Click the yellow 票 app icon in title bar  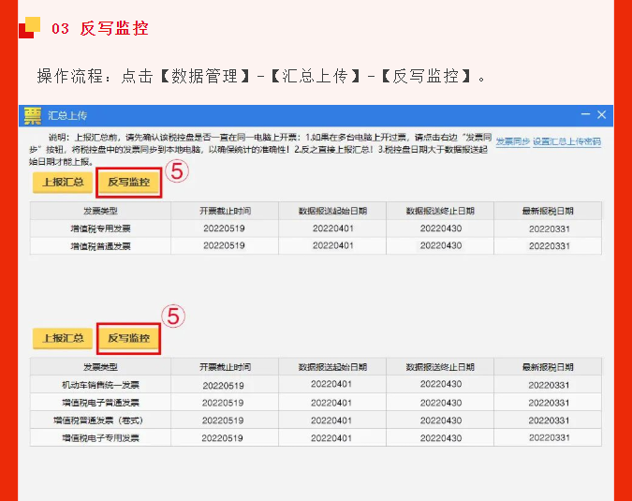33,116
